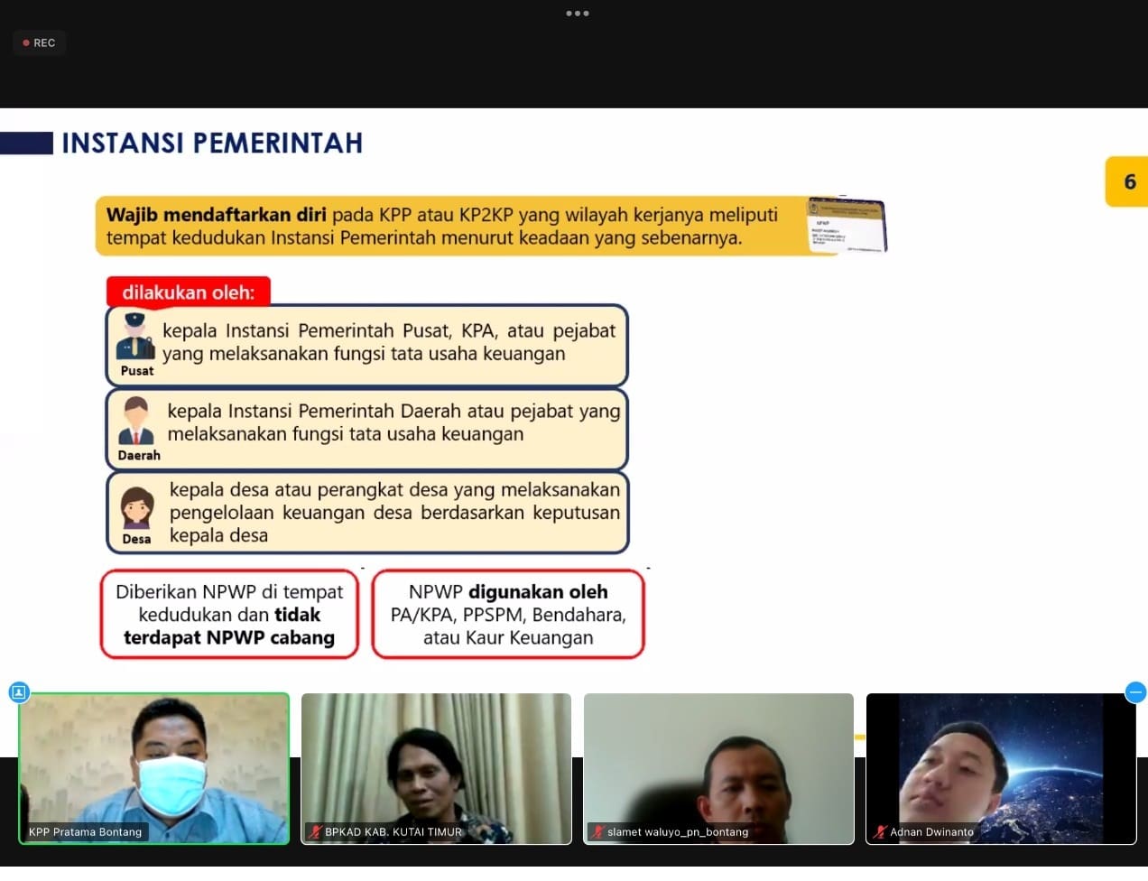Click the Desa woman icon on the slide
This screenshot has height=881, width=1148.
tap(137, 507)
